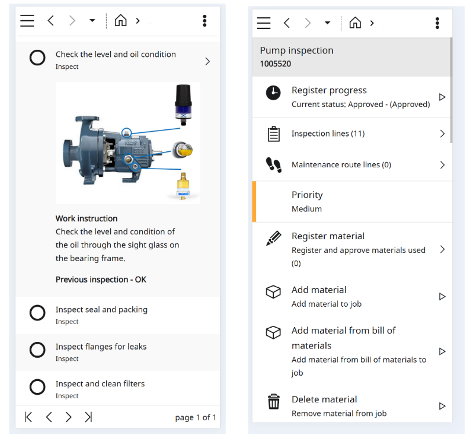Open the hamburger menu in the right panel
This screenshot has height=438, width=470.
264,23
